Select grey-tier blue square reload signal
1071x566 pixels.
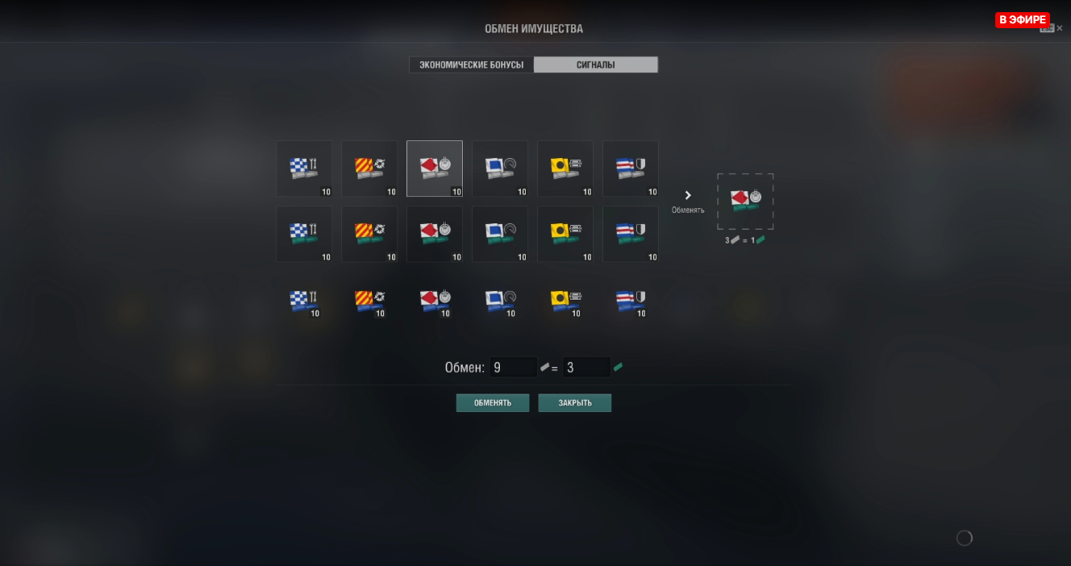pos(500,169)
